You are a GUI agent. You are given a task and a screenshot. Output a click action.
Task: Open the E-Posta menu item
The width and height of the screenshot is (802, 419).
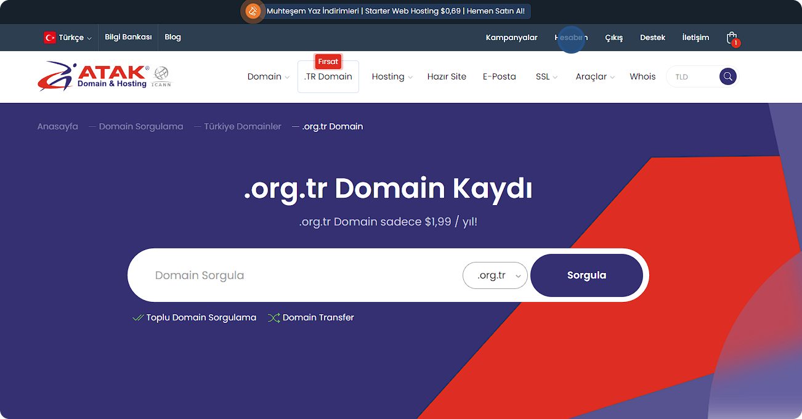tap(500, 76)
